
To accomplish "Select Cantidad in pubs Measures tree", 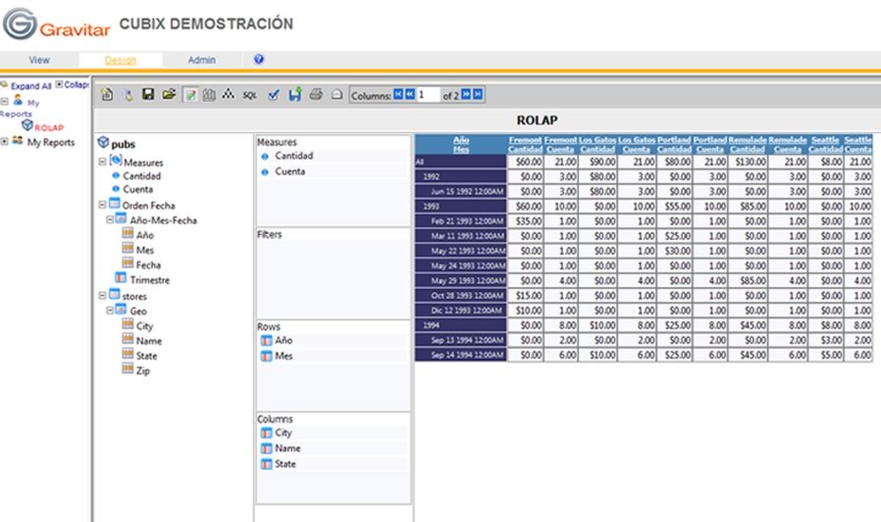I will [x=141, y=176].
